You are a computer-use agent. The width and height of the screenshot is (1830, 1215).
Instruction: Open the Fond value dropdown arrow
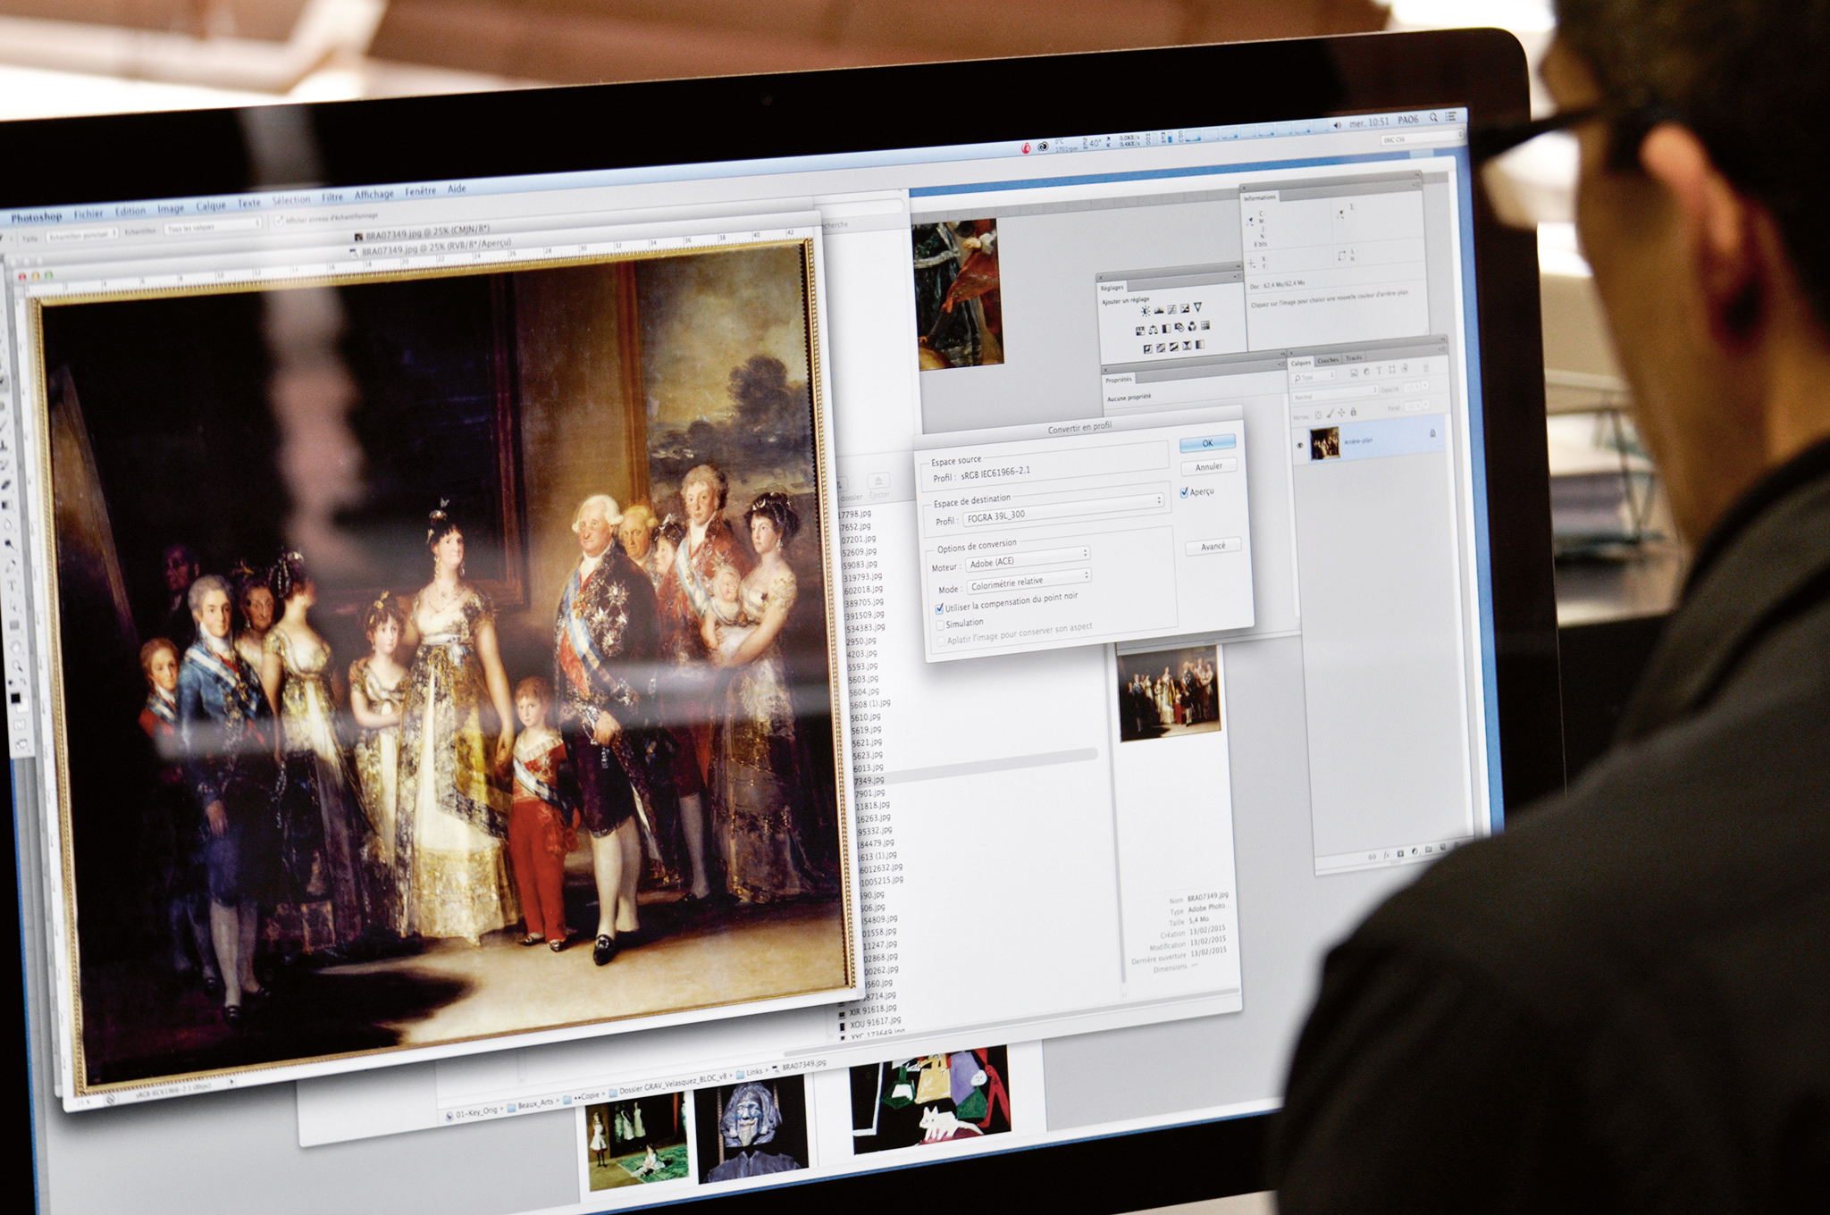click(1426, 405)
